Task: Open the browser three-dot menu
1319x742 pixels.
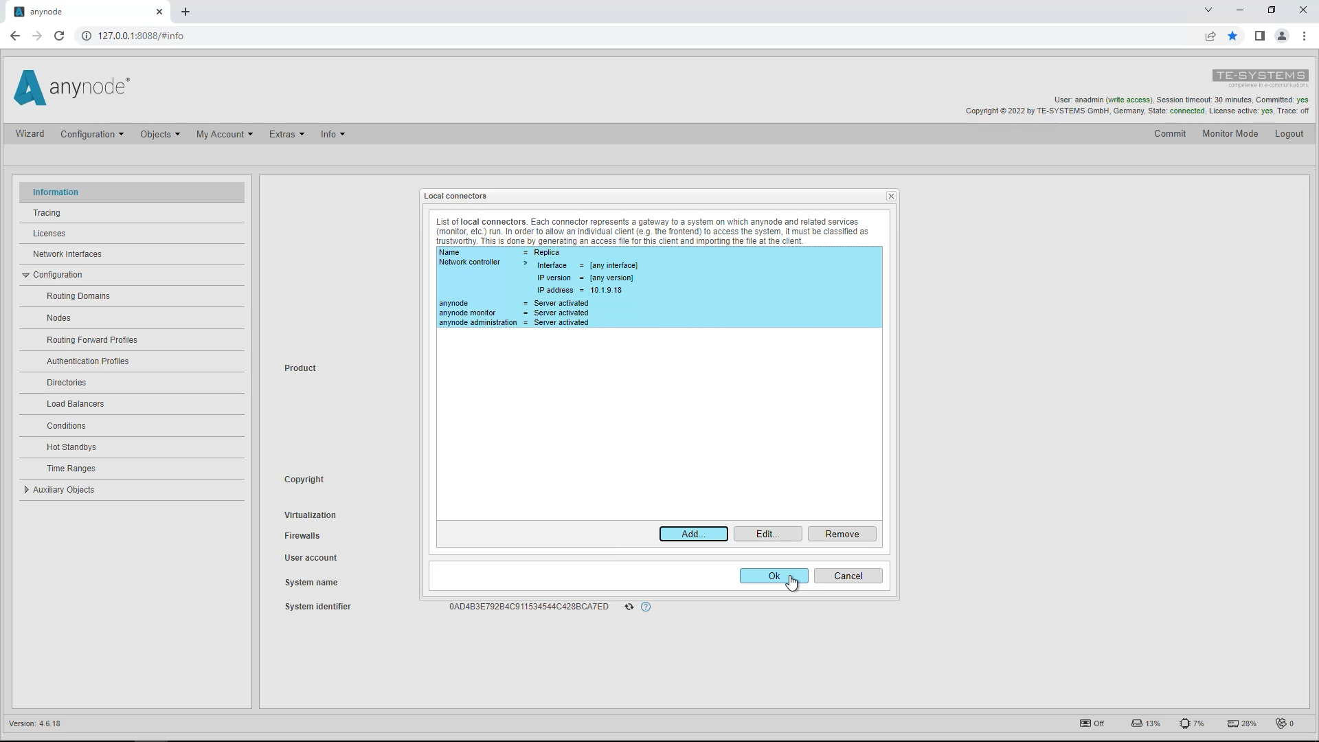Action: 1304,36
